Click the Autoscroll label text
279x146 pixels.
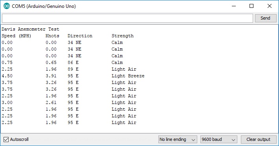[19, 139]
